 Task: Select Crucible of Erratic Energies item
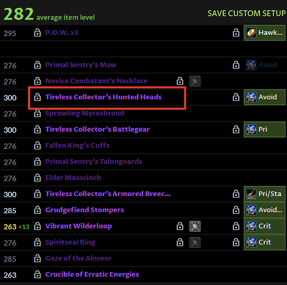92,275
